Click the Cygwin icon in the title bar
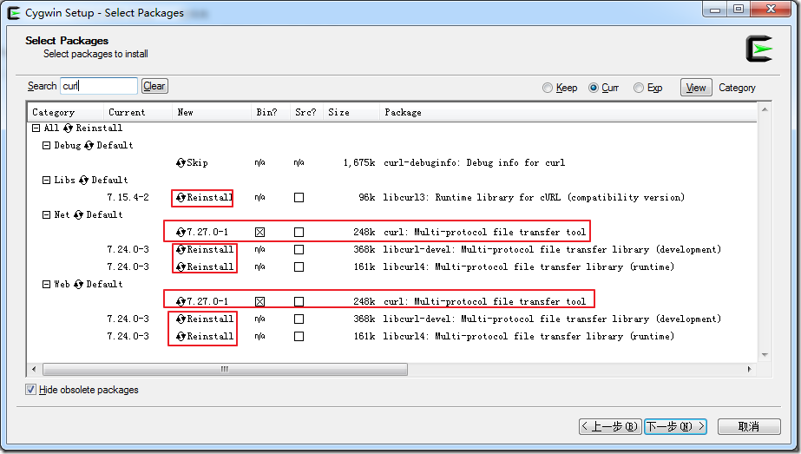 (x=14, y=13)
